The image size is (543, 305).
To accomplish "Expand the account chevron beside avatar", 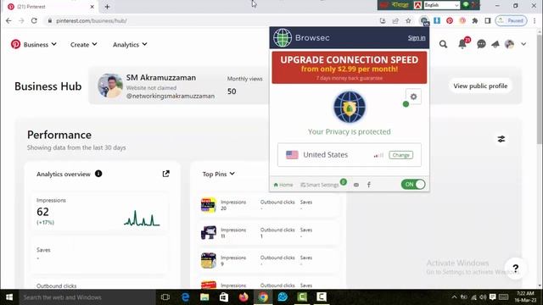I will click(523, 44).
